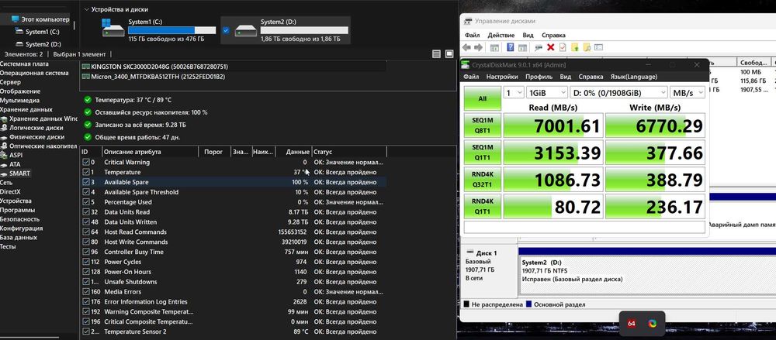
Task: Switch Explorer to details view icon
Action: [436, 54]
